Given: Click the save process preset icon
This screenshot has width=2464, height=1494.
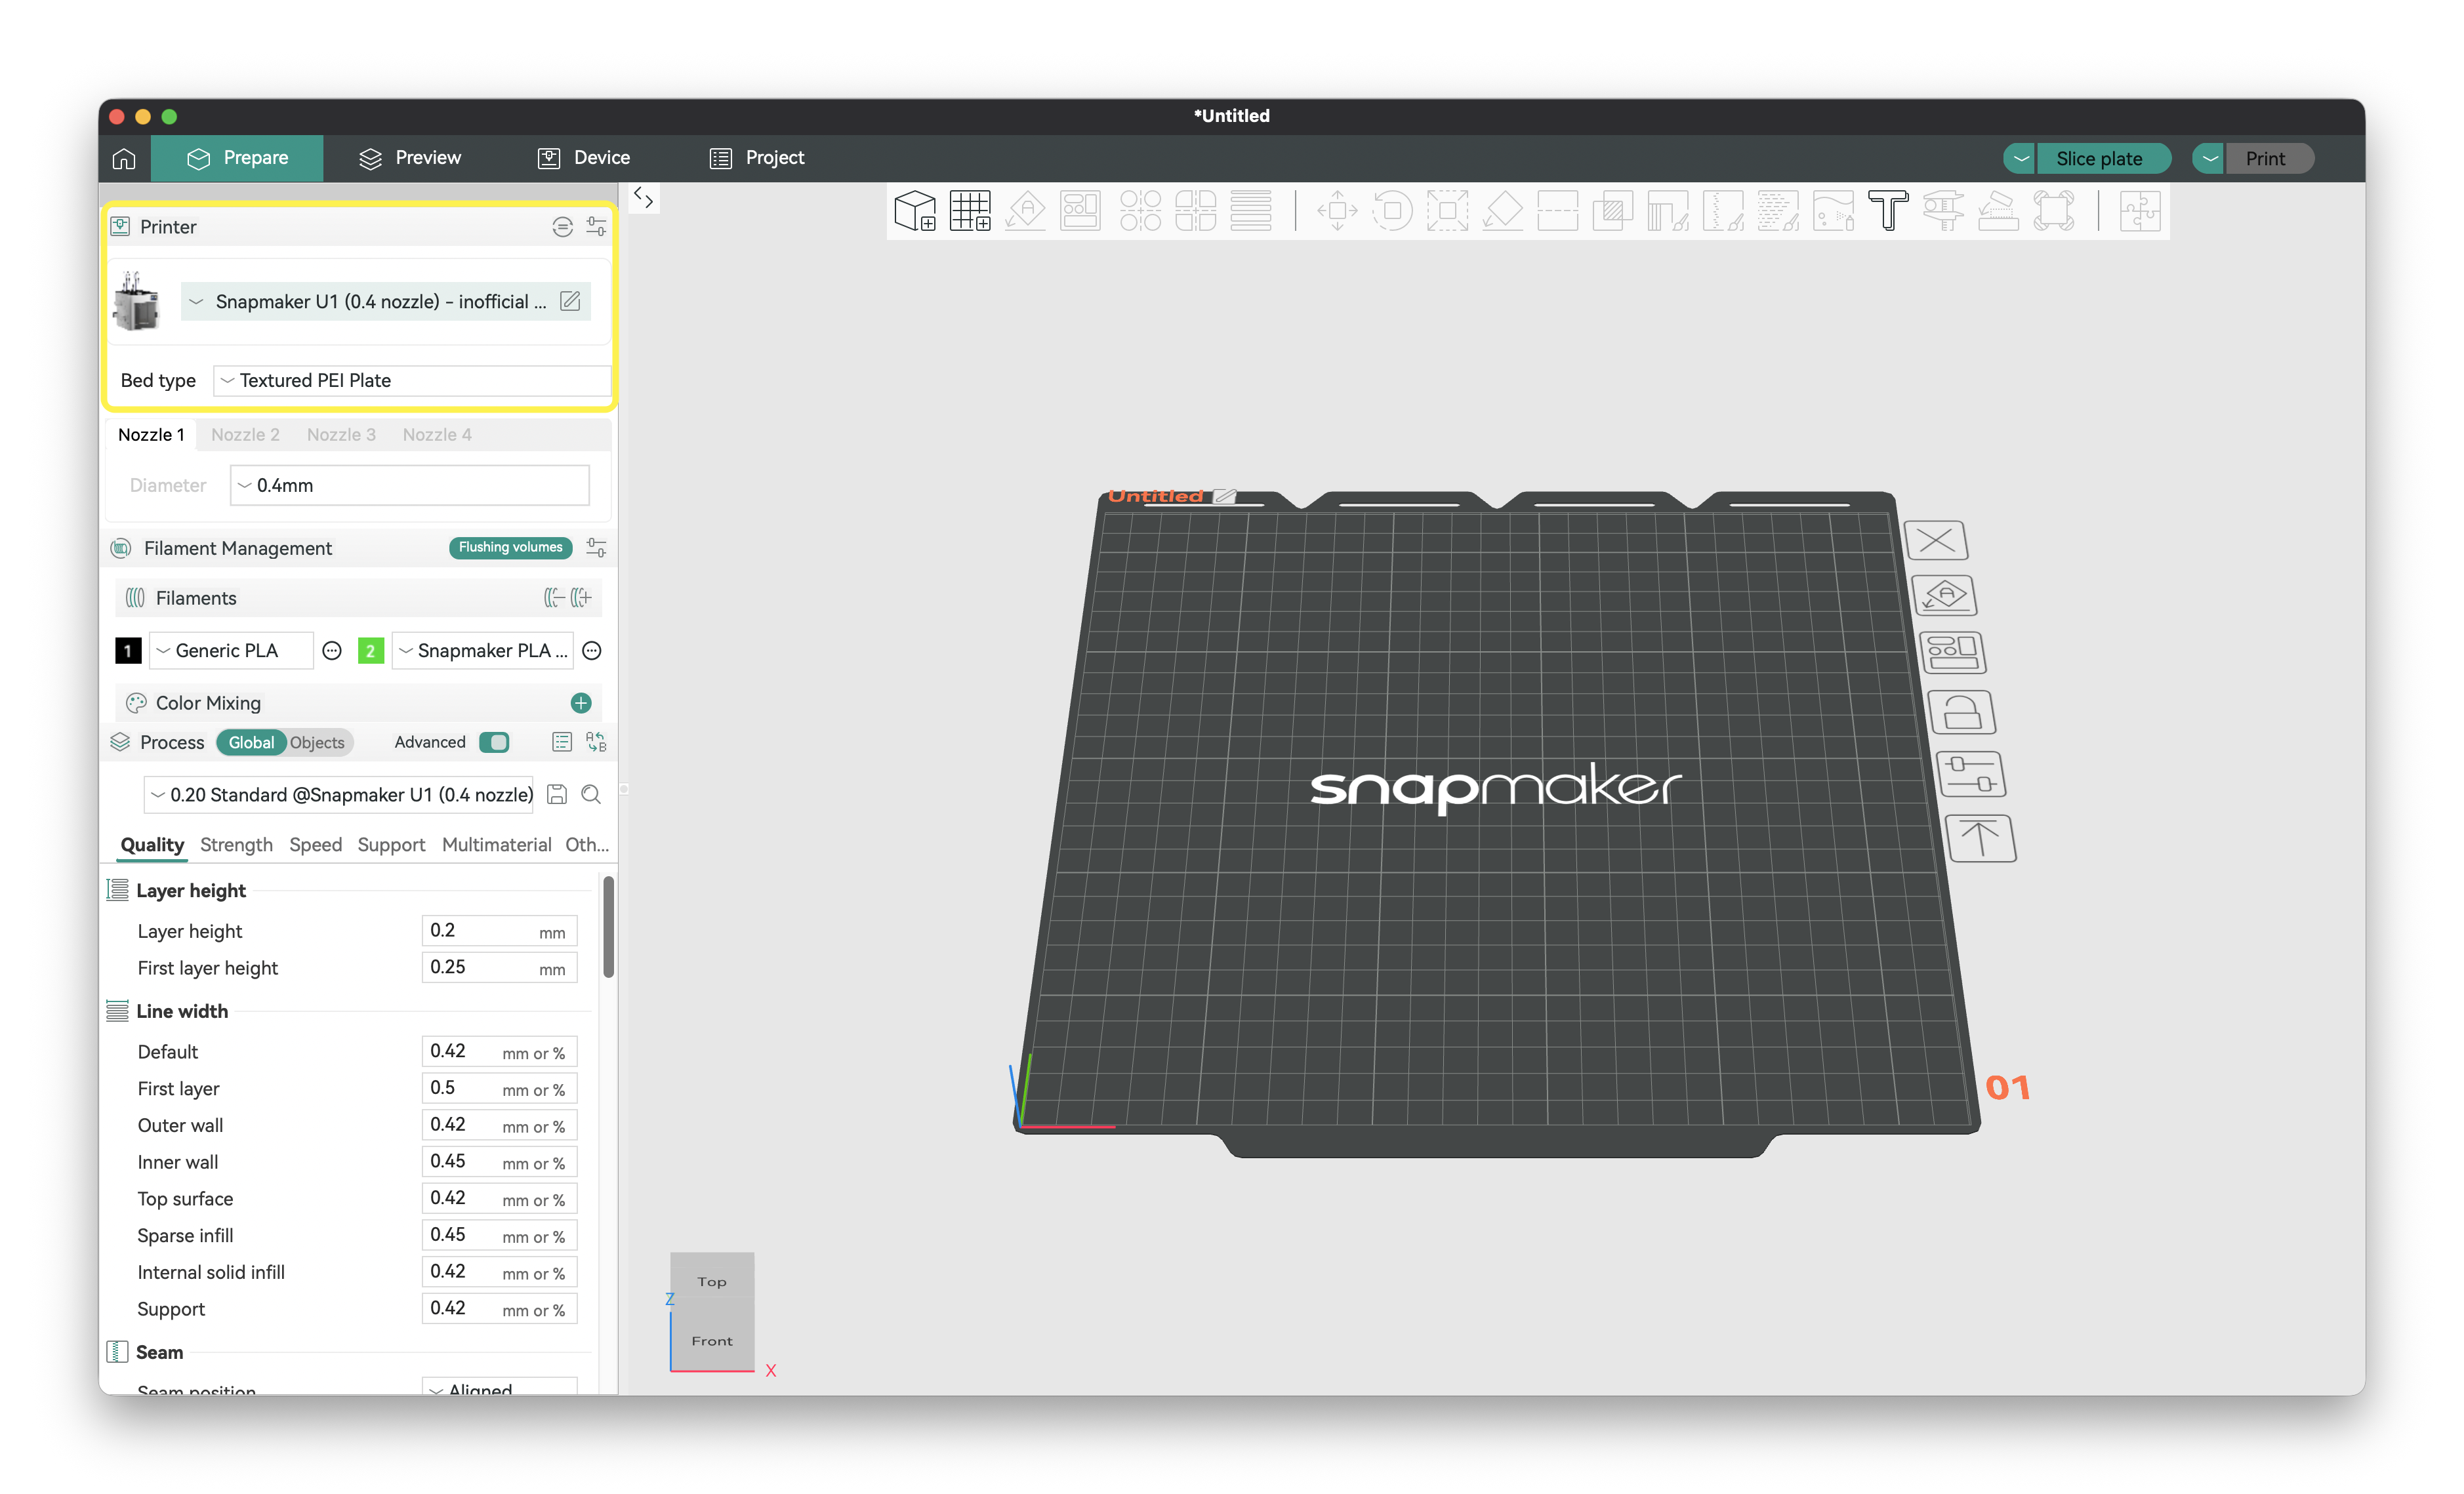Looking at the screenshot, I should click(557, 794).
